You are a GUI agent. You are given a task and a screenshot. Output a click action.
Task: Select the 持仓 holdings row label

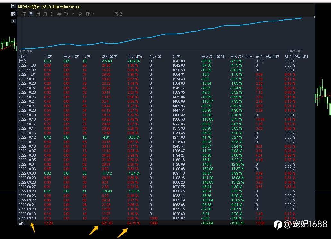tap(22, 61)
